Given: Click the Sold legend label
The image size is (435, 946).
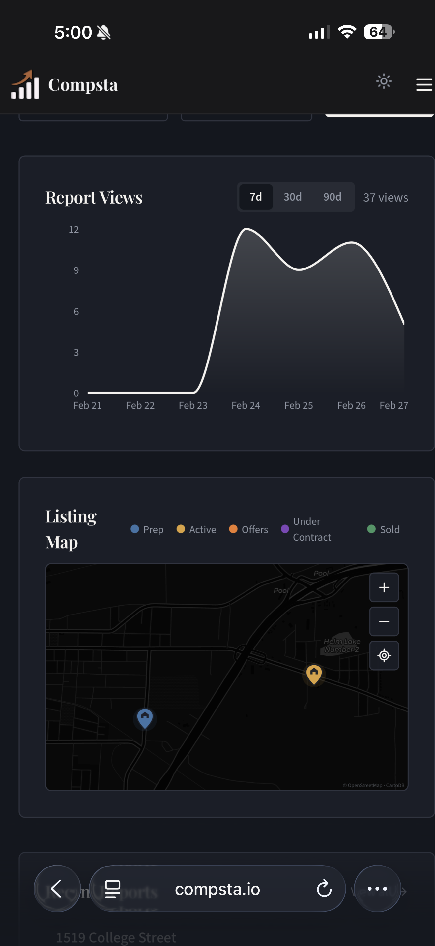Looking at the screenshot, I should pos(390,529).
